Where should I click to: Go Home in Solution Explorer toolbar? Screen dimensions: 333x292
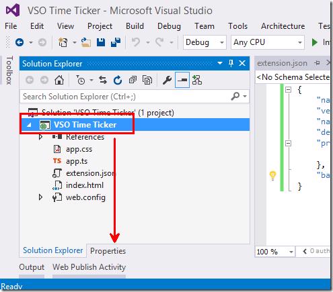tap(59, 80)
